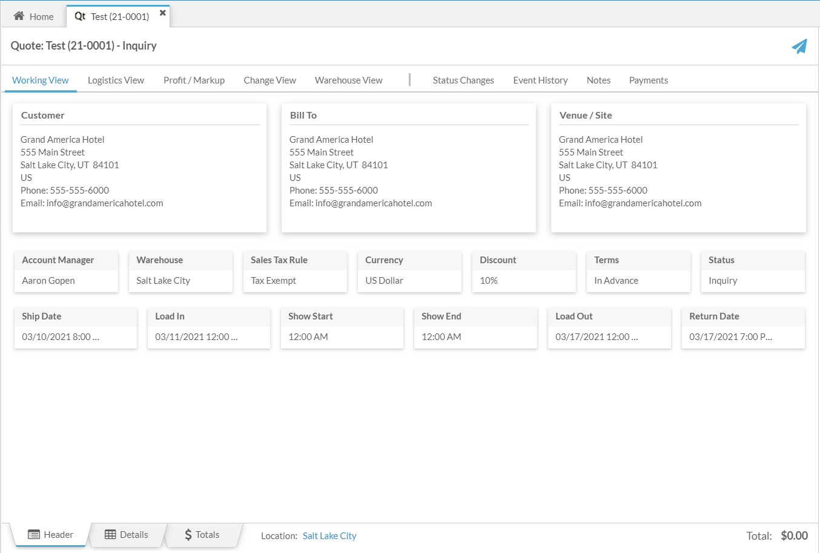Image resolution: width=820 pixels, height=553 pixels.
Task: Click the Header list icon
Action: point(34,535)
